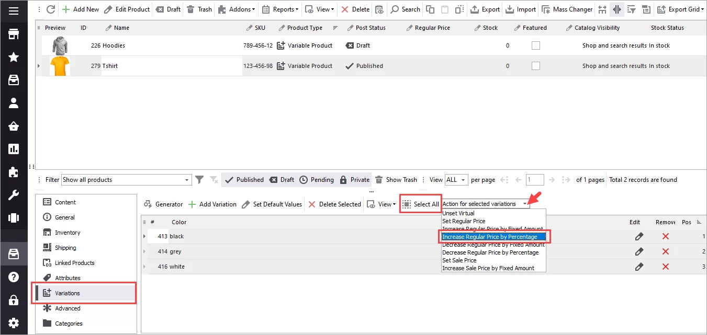Toggle the Private post status filter
707x335 pixels.
pos(355,179)
